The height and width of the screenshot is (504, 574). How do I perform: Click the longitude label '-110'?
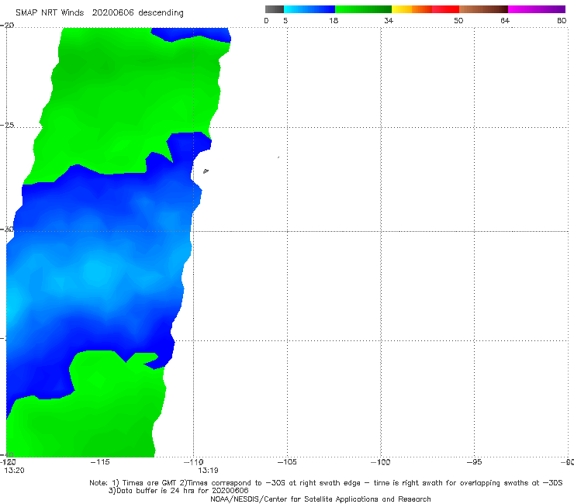pyautogui.click(x=193, y=462)
